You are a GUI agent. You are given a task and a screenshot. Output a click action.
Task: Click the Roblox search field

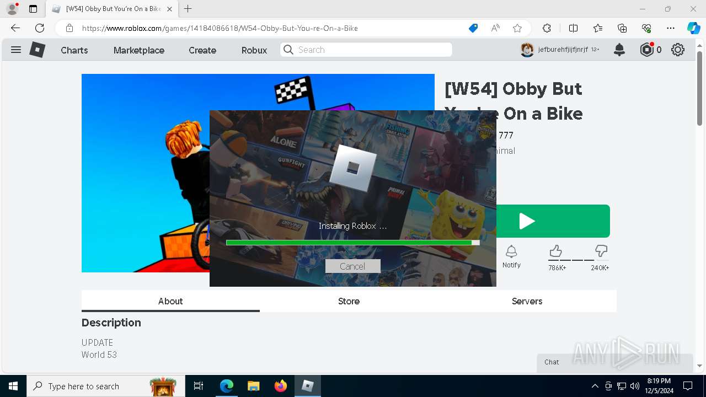[x=366, y=50]
